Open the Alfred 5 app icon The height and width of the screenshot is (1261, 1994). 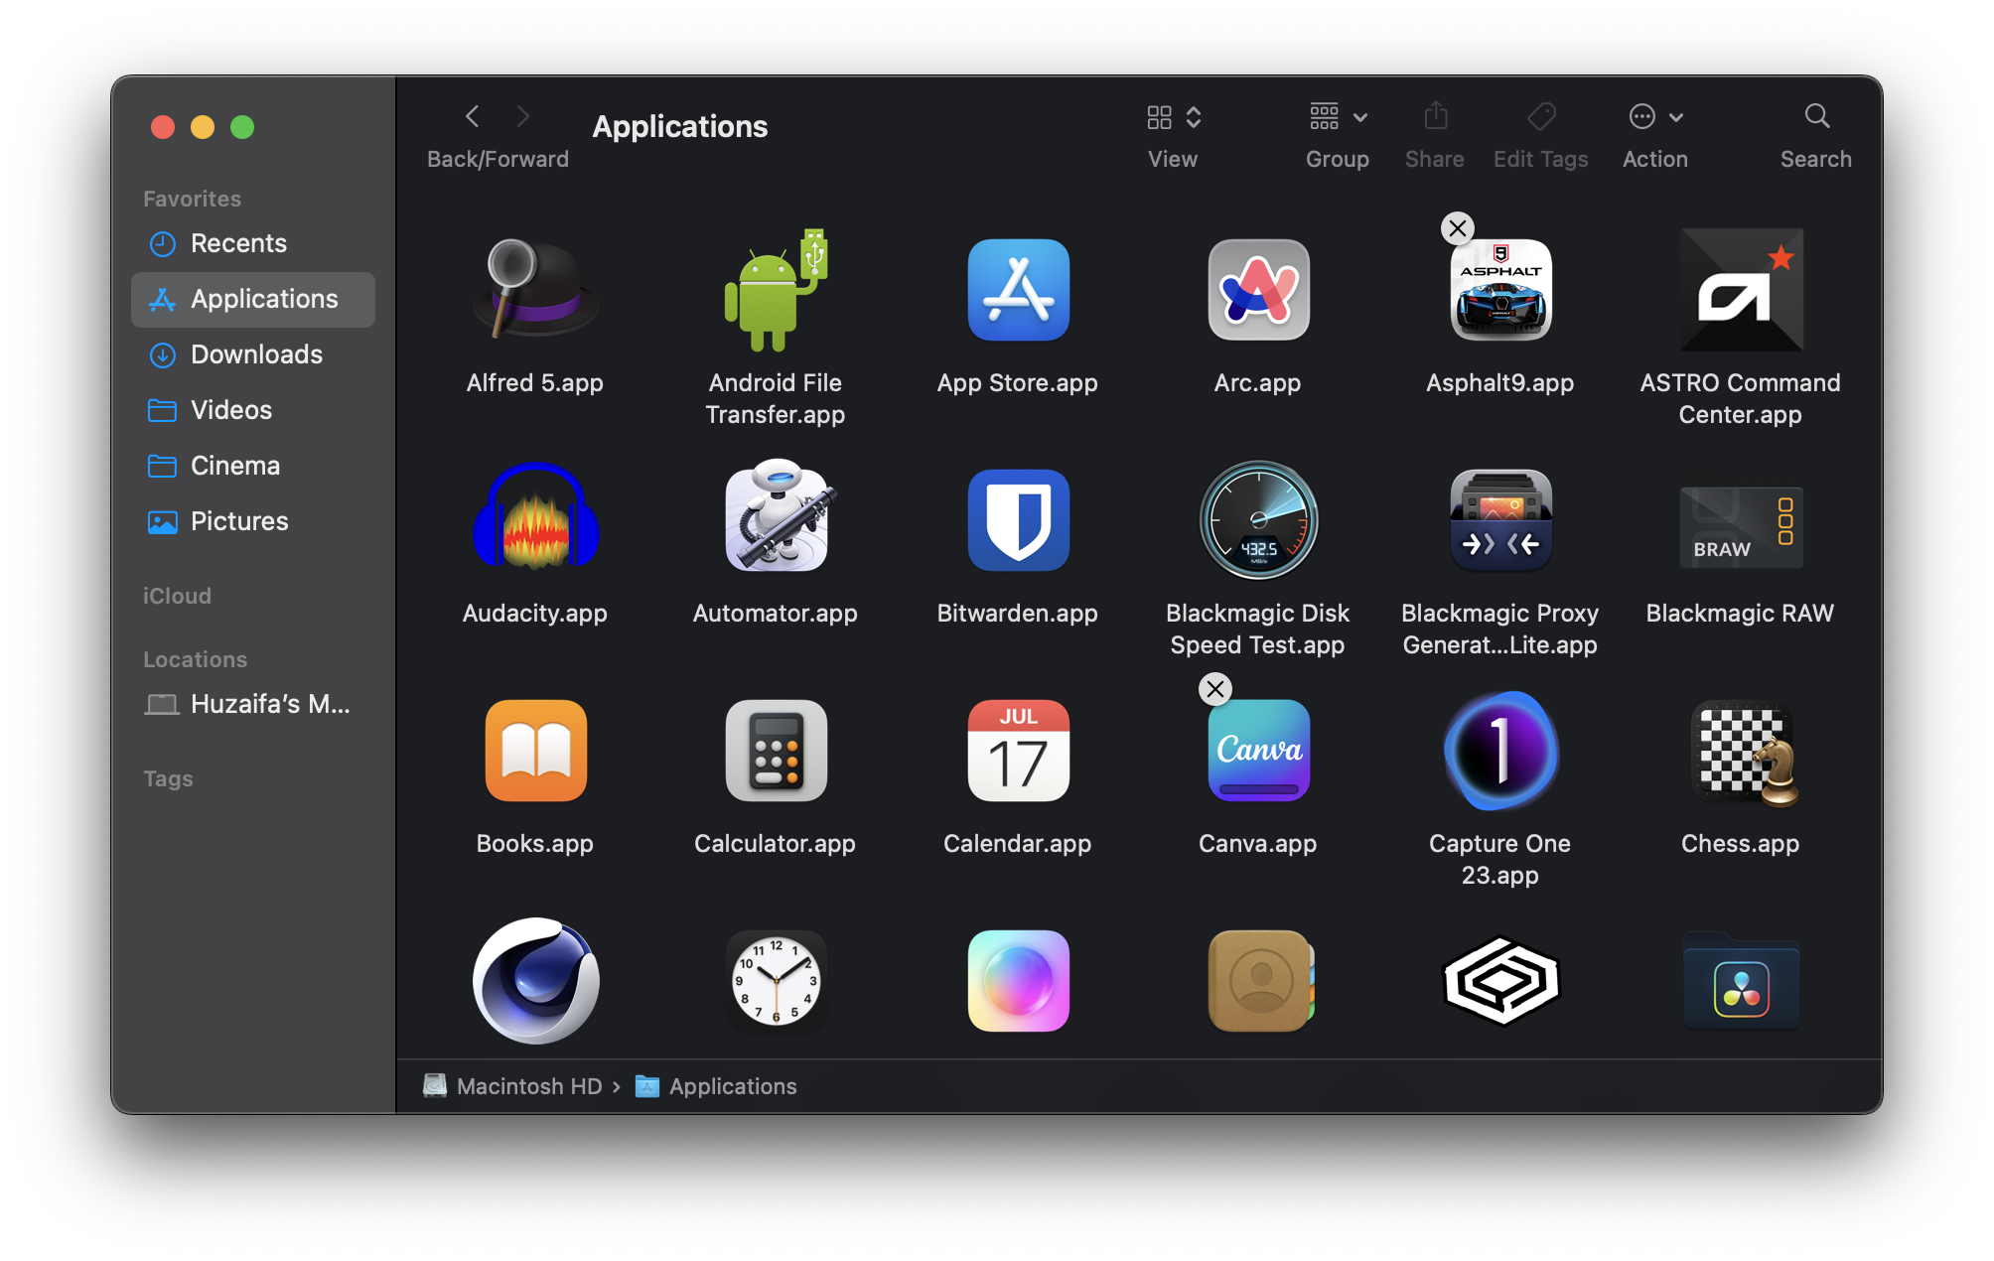(535, 291)
